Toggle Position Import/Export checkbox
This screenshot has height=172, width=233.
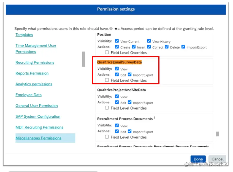click(x=183, y=47)
